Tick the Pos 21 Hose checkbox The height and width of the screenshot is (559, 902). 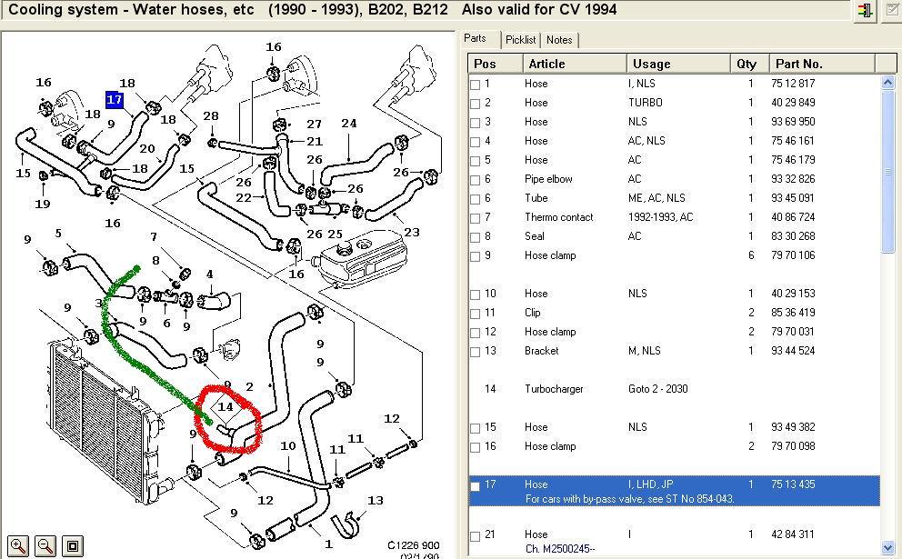click(476, 535)
